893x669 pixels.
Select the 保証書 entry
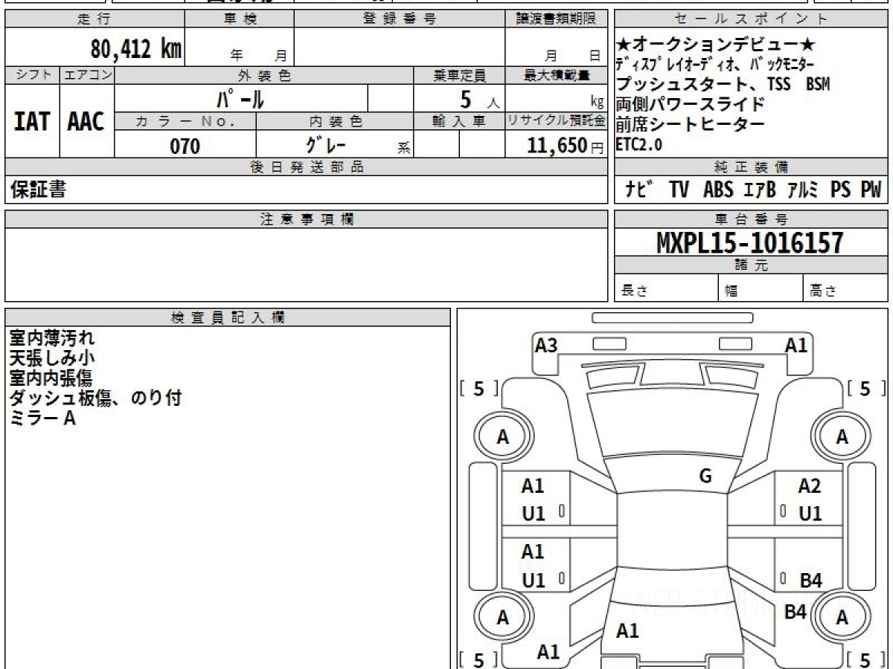pos(38,190)
